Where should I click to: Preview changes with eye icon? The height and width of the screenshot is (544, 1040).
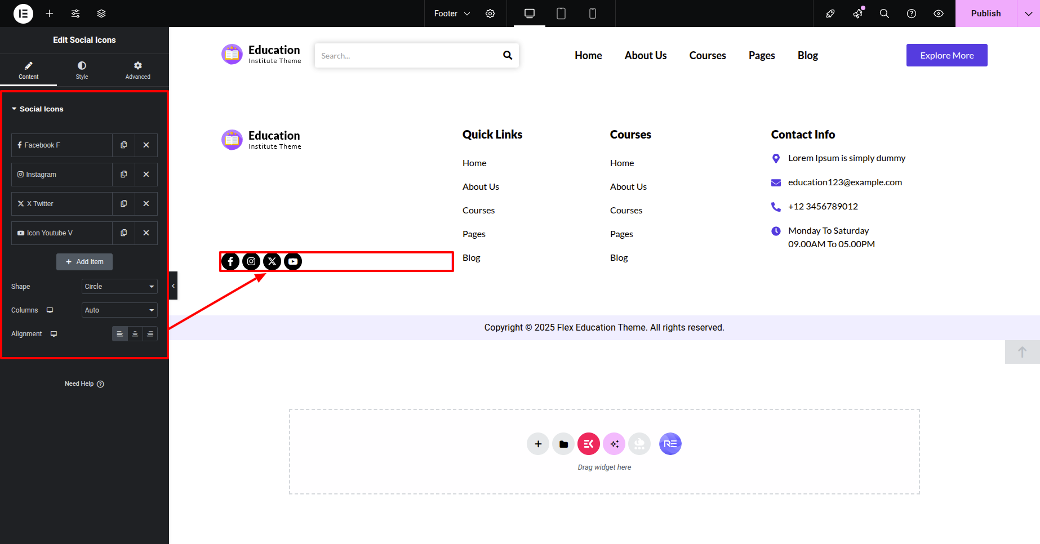939,14
